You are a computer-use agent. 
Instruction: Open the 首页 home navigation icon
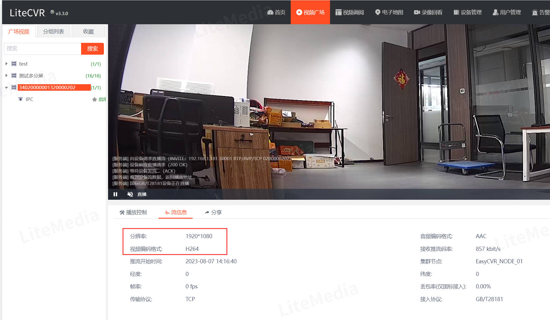[276, 12]
